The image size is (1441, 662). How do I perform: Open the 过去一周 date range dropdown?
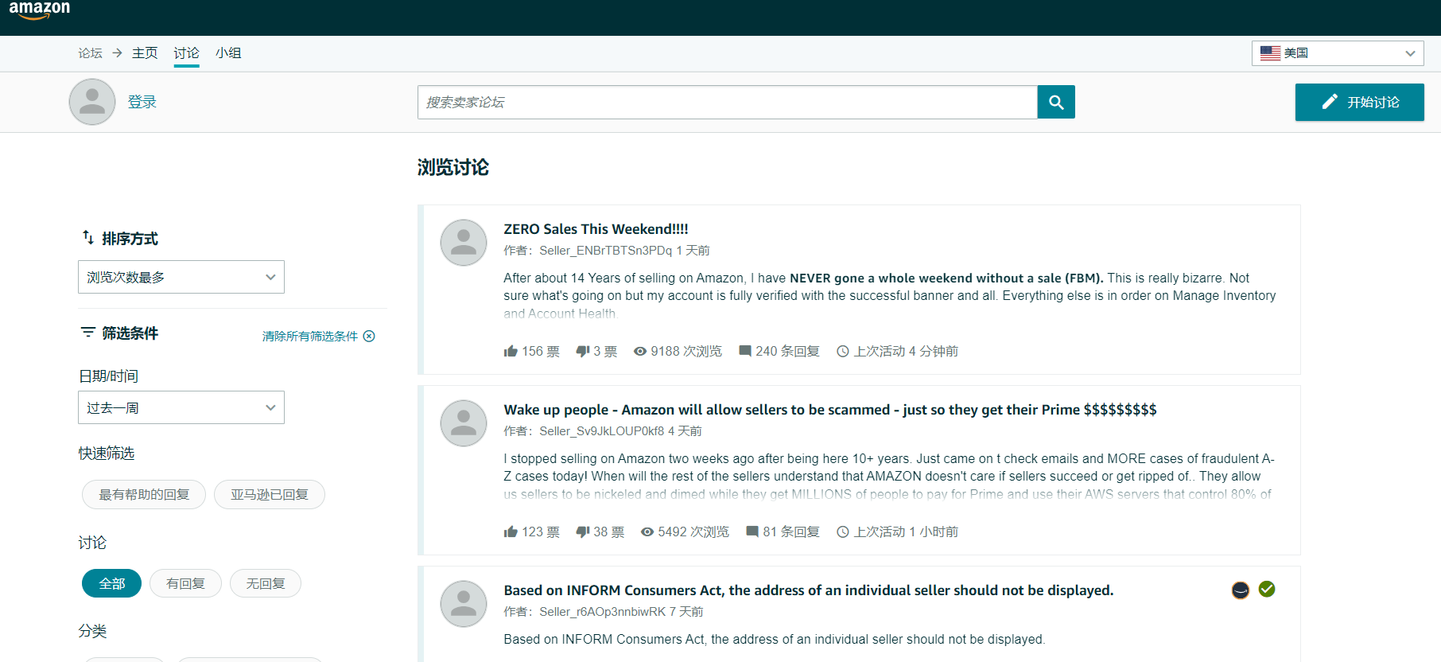point(181,407)
